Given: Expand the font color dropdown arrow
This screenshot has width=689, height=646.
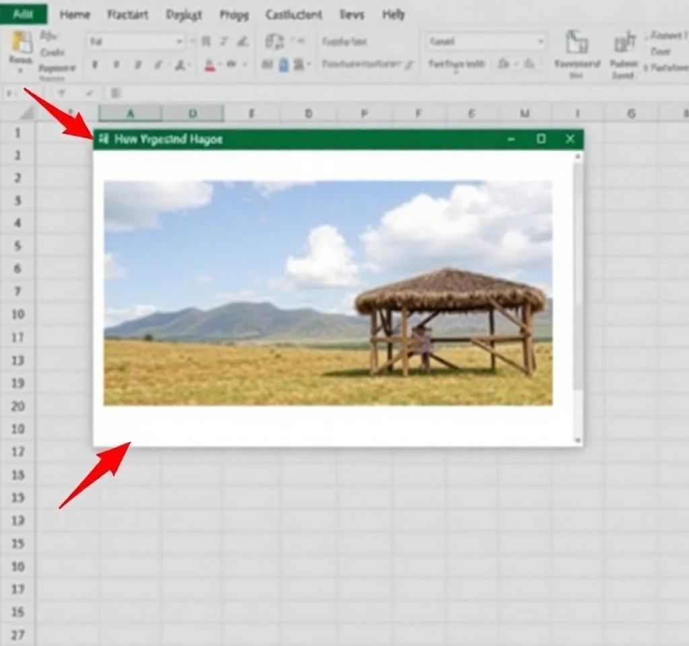Looking at the screenshot, I should (x=222, y=65).
